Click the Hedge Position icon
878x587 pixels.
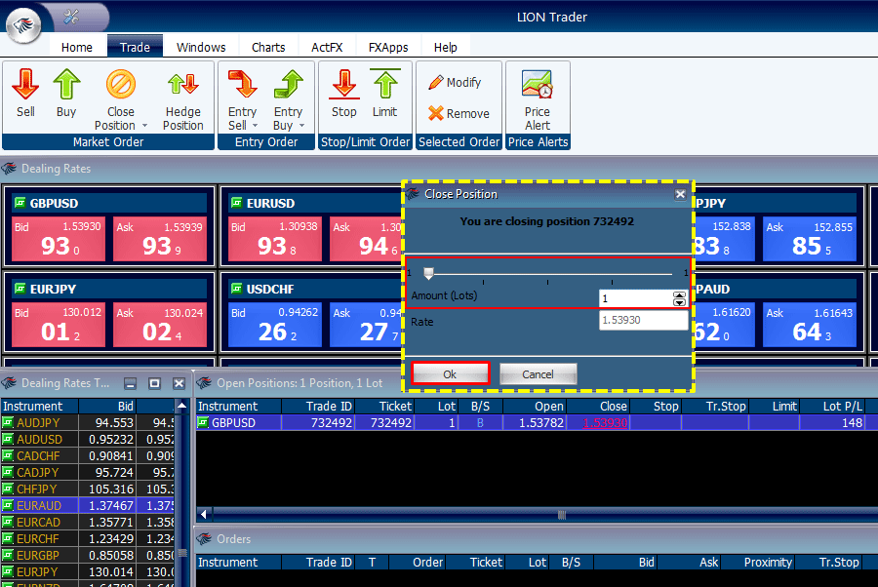coord(183,85)
